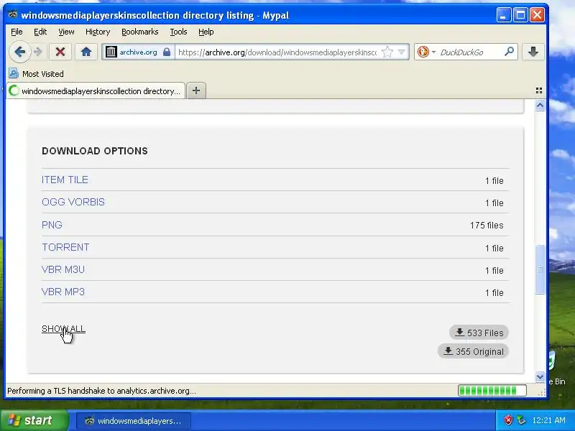Click the scrollbar up arrow

[540, 106]
